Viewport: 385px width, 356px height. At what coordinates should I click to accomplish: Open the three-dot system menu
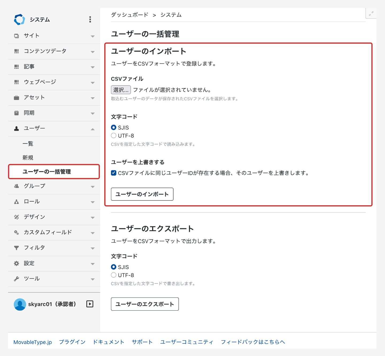[90, 19]
